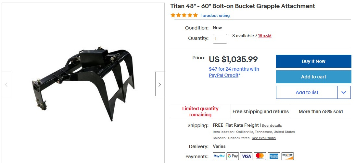See shipping details link

click(272, 126)
